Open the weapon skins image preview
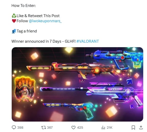The image size is (147, 132). pyautogui.click(x=77, y=84)
